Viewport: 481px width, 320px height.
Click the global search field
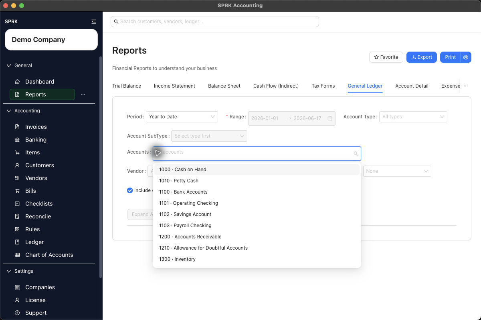tap(215, 22)
